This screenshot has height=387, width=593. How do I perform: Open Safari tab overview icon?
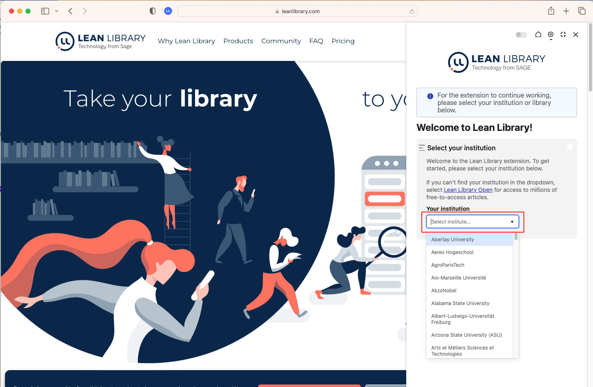[x=581, y=11]
